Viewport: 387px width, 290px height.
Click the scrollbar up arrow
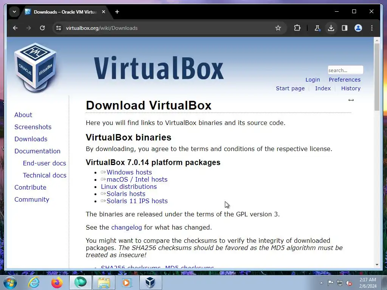(377, 40)
